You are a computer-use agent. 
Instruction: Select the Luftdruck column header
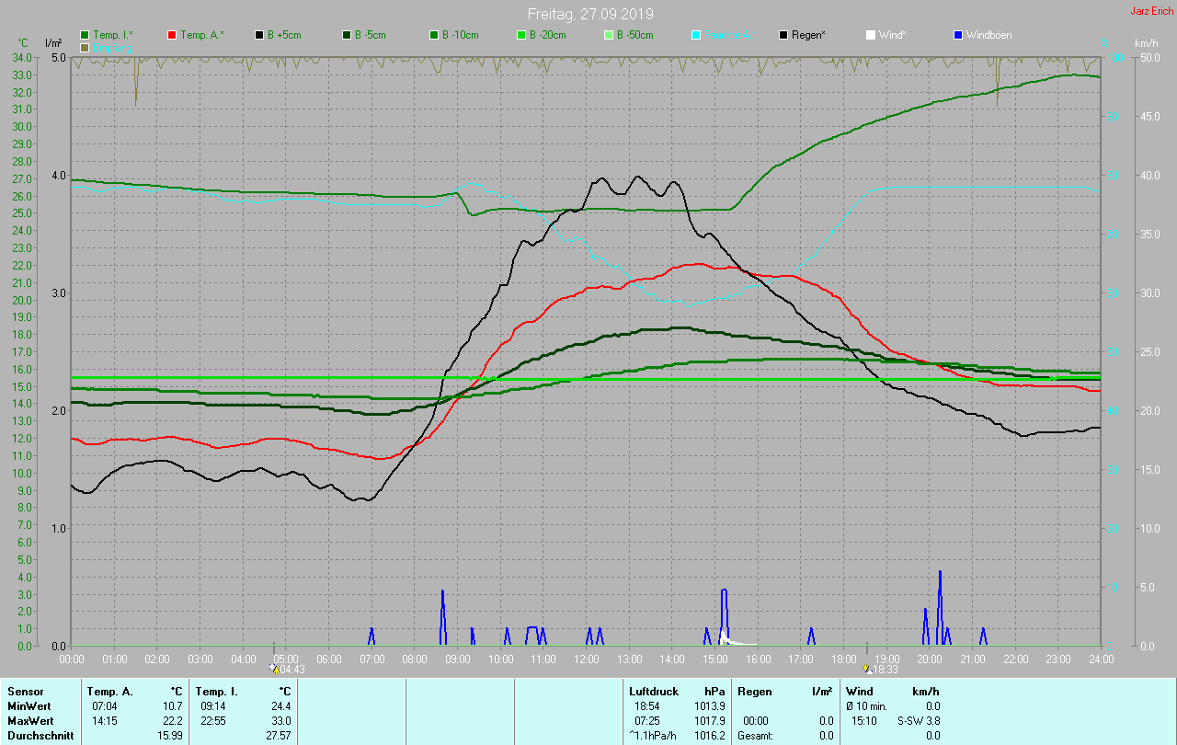tap(654, 691)
